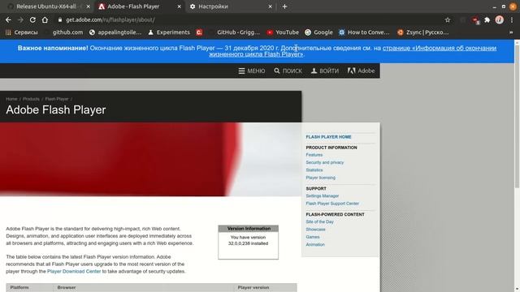Viewport: 520px width, 292px height.
Task: Click the scrollbar up arrow
Action: pyautogui.click(x=517, y=42)
